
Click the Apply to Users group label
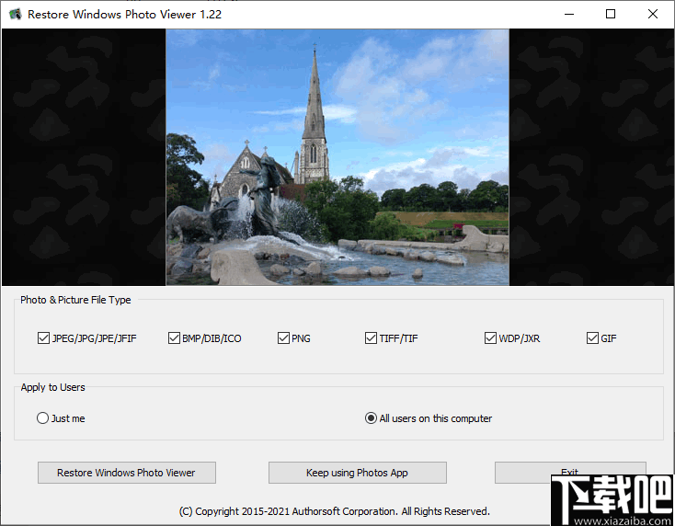click(53, 387)
